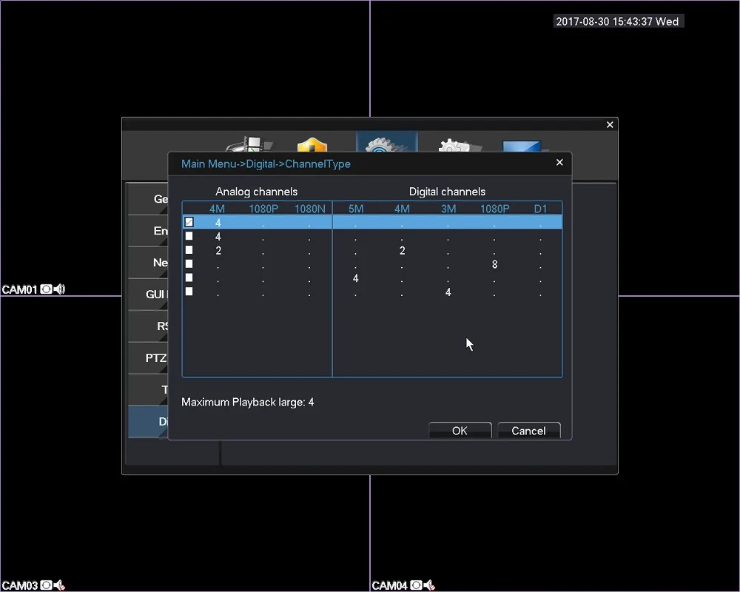Open the Advanced gear-and-folder icon

click(x=460, y=145)
